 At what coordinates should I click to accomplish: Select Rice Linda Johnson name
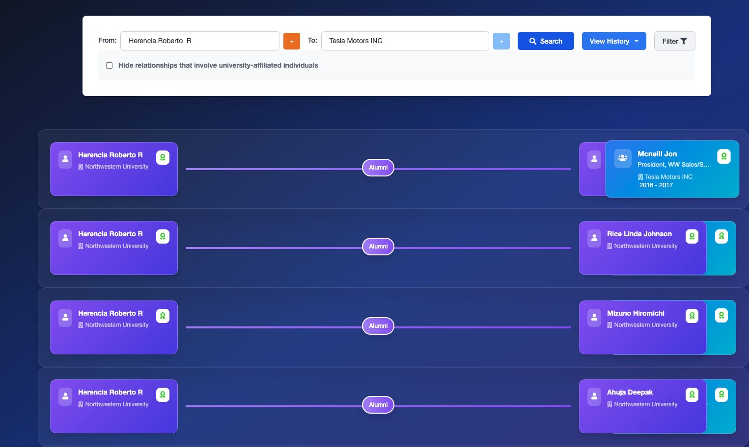639,234
